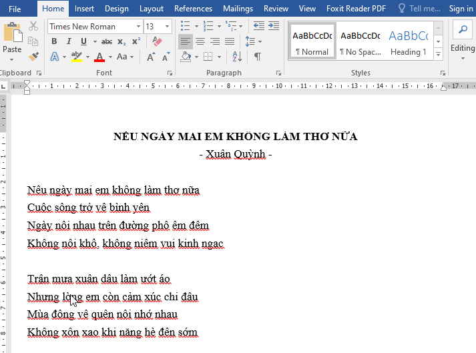Image resolution: width=476 pixels, height=353 pixels.
Task: Click the Copy icon
Action: (x=33, y=41)
